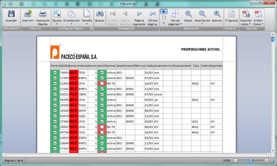Click the vertical scrollbar down arrow
Image resolution: width=277 pixels, height=166 pixels.
coord(273,151)
